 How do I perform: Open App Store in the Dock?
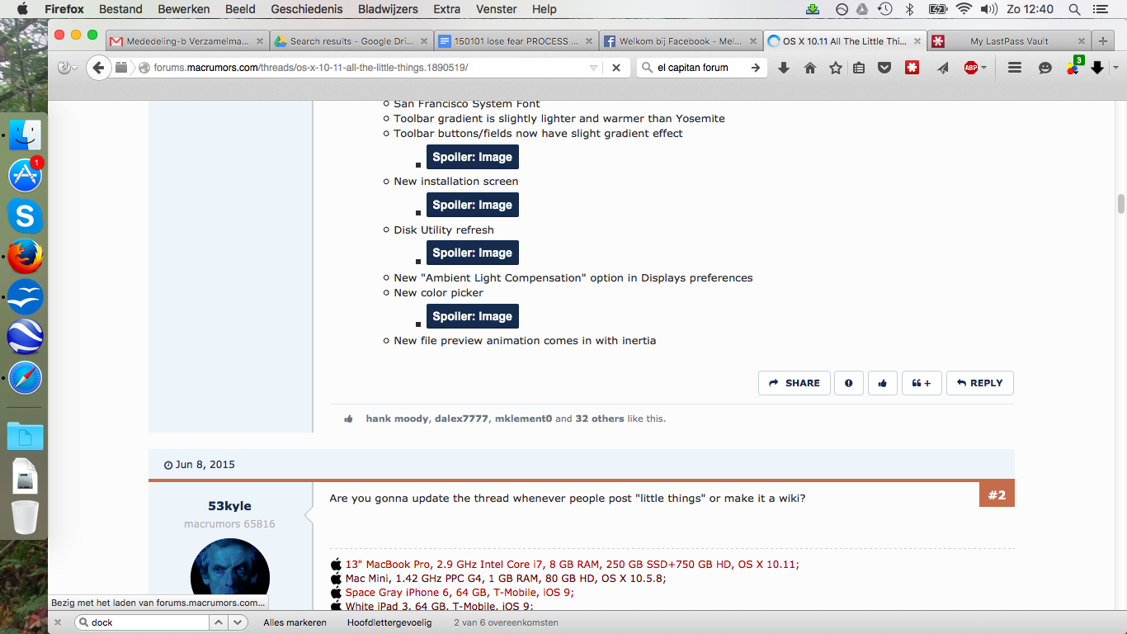(x=26, y=175)
